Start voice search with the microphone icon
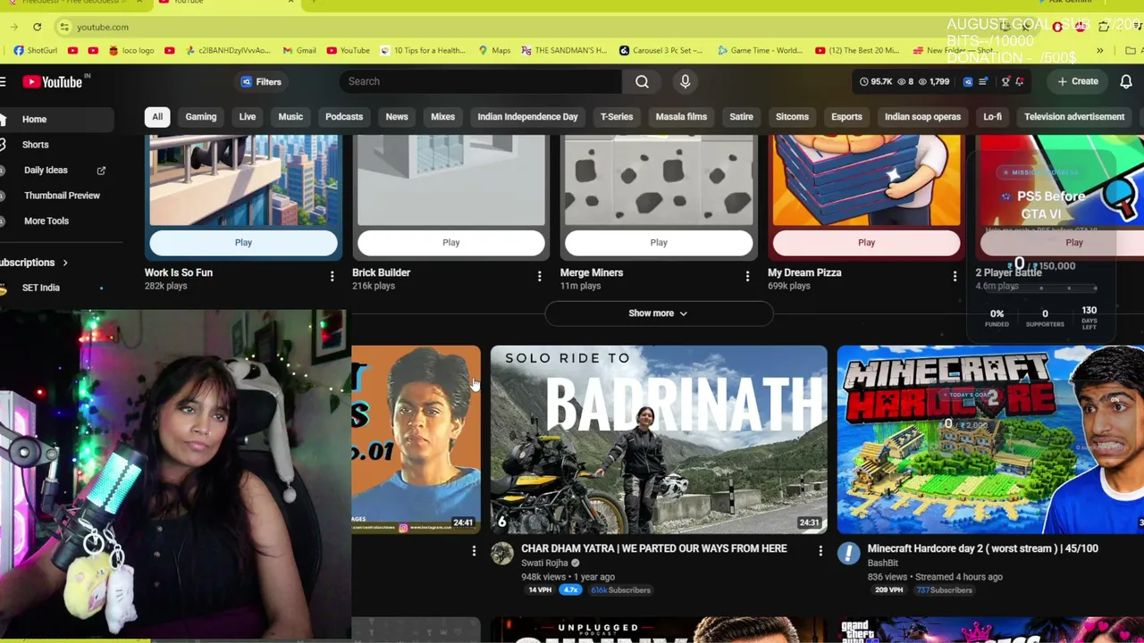This screenshot has height=643, width=1144. point(686,81)
